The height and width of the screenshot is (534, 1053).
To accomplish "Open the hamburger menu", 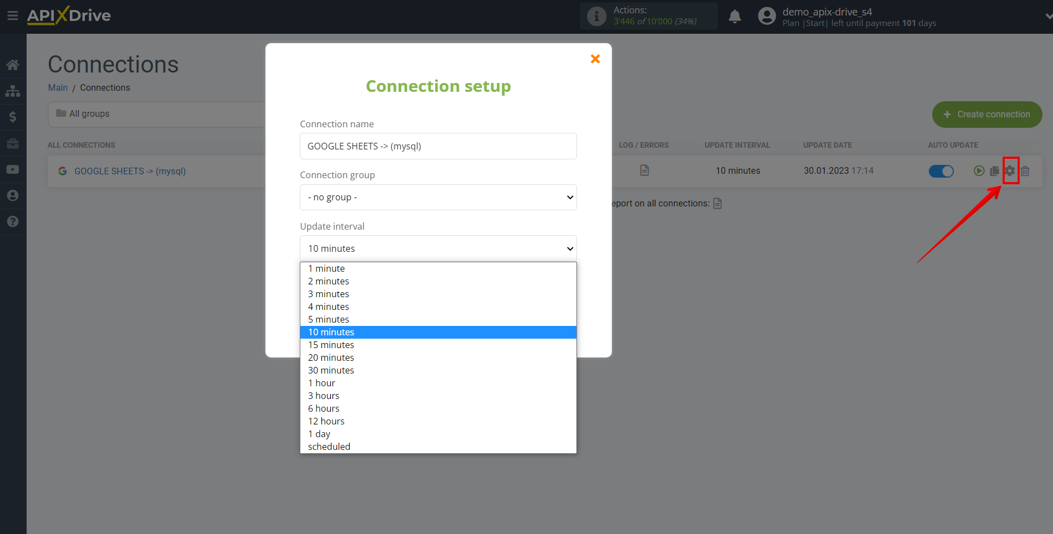I will pos(13,15).
